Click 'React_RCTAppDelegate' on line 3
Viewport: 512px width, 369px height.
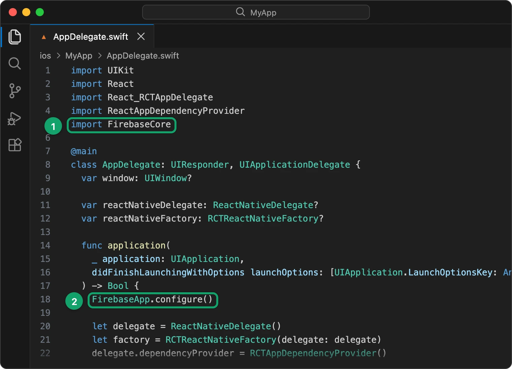pos(160,97)
